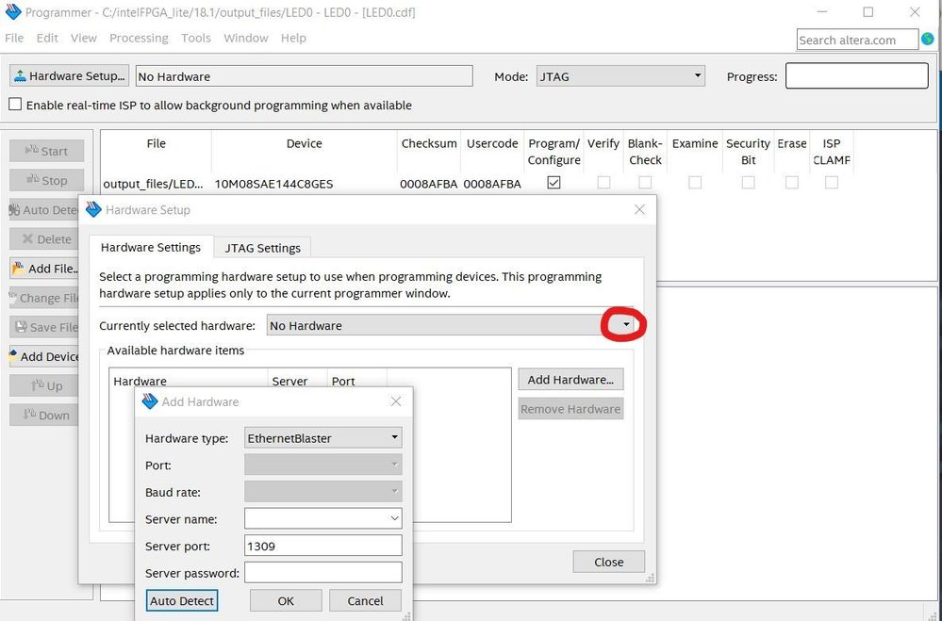942x621 pixels.
Task: Enable real-time ISP background programming checkbox
Action: (x=15, y=105)
